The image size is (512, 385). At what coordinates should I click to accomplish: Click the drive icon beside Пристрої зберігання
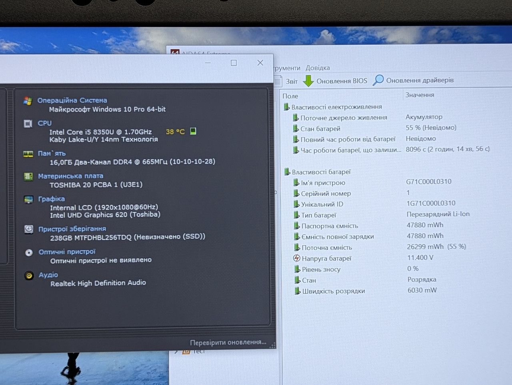point(29,229)
